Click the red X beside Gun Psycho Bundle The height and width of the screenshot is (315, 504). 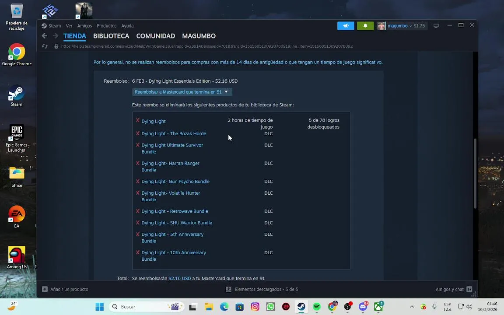[x=137, y=181]
